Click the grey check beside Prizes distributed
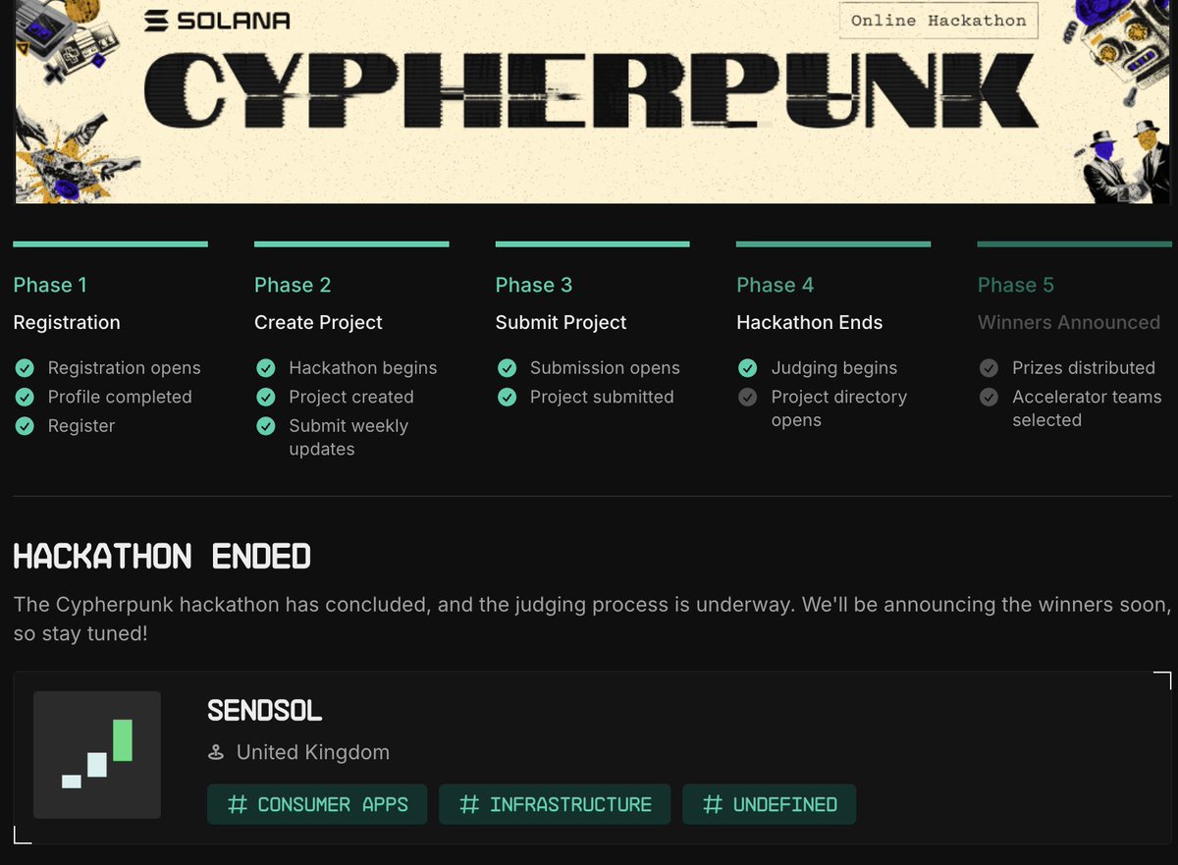The image size is (1178, 865). coord(989,368)
